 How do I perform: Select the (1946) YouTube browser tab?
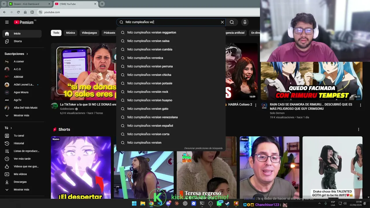point(76,4)
